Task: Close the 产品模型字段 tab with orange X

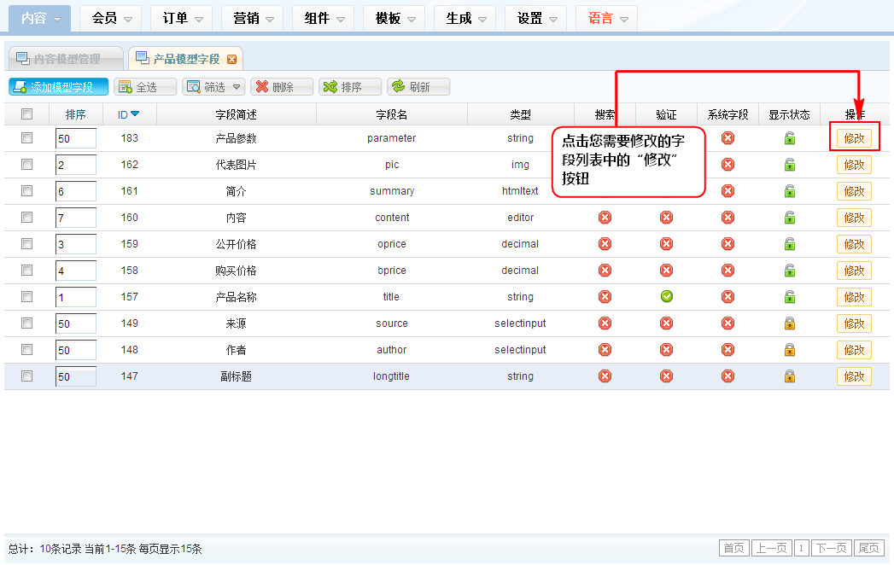Action: coord(231,59)
